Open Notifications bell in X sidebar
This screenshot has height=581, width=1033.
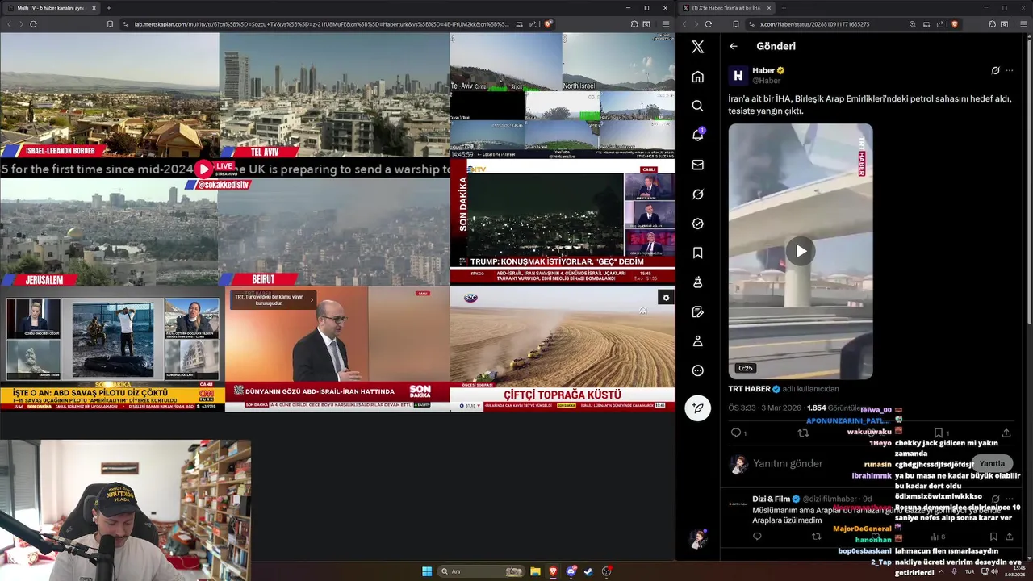pyautogui.click(x=698, y=135)
